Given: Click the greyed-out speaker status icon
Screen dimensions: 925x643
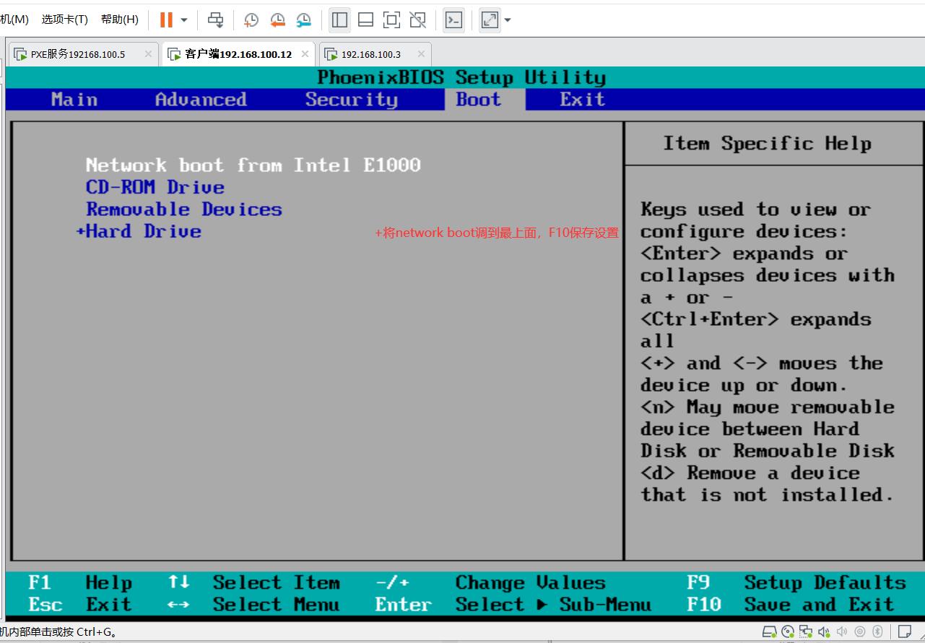Looking at the screenshot, I should point(841,631).
